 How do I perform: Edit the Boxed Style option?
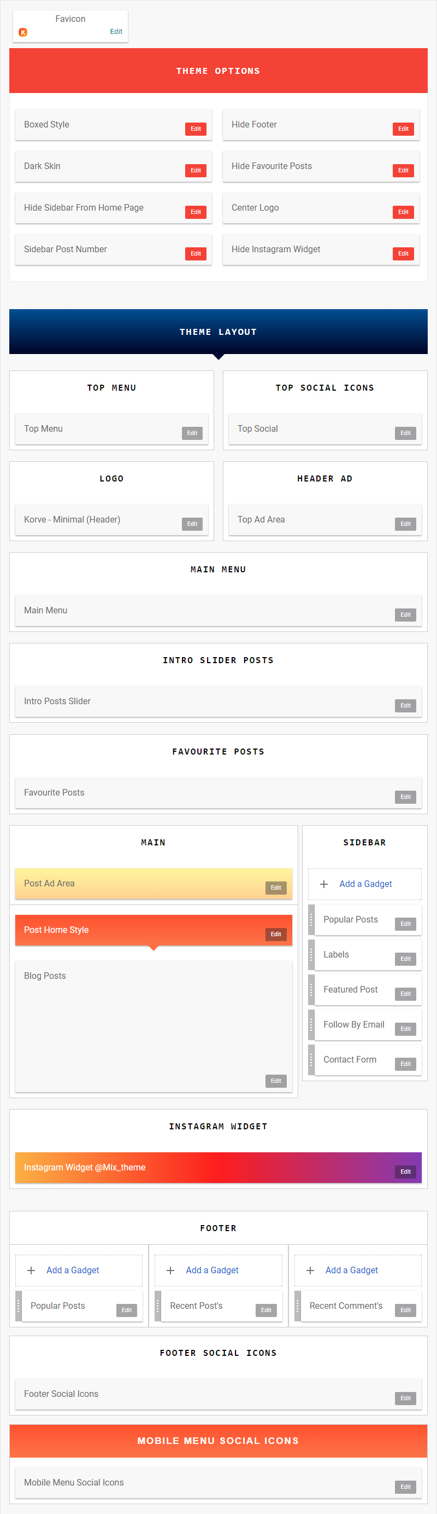click(x=196, y=129)
